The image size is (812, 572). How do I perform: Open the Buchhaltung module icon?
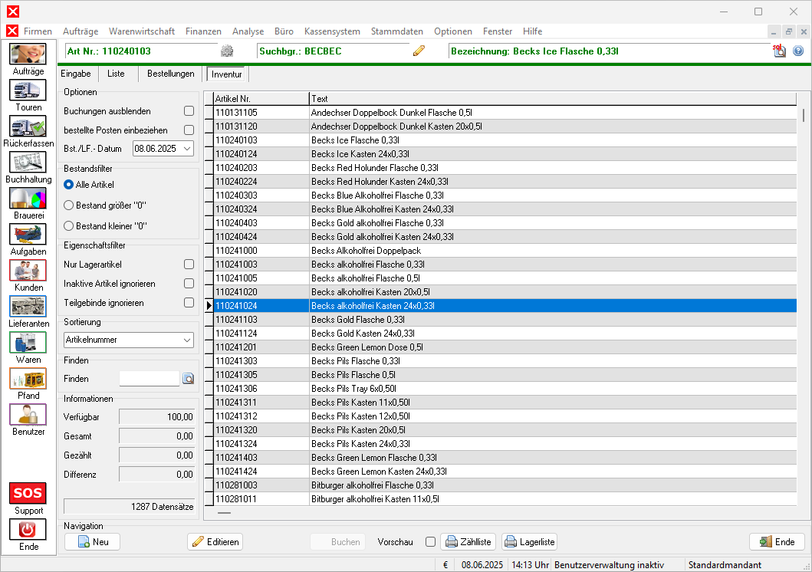tap(28, 162)
